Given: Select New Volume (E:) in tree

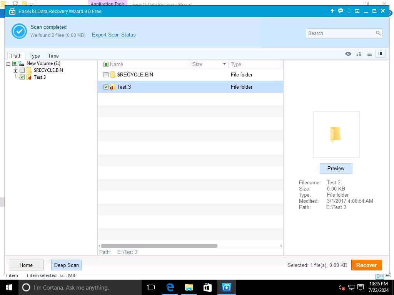Looking at the screenshot, I should pyautogui.click(x=43, y=63).
